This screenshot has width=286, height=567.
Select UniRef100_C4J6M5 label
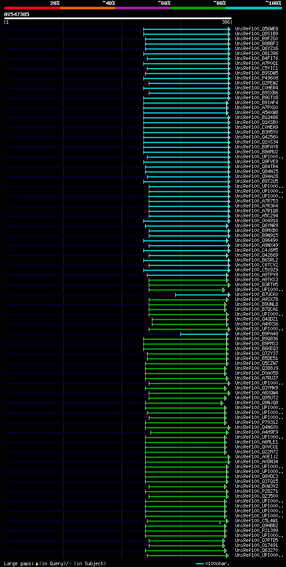[257, 250]
